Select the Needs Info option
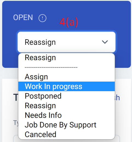 (67, 115)
